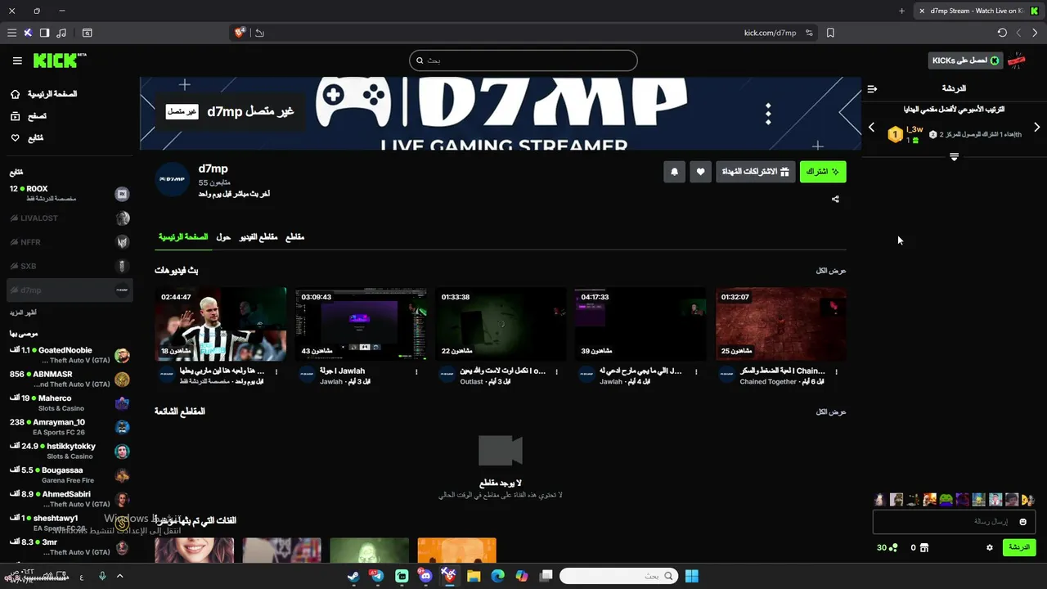1047x589 pixels.
Task: Open the Kick sidebar hamburger menu
Action: click(17, 61)
